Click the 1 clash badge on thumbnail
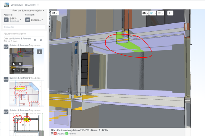The width and height of the screenshot is (205, 136). pyautogui.click(x=25, y=70)
